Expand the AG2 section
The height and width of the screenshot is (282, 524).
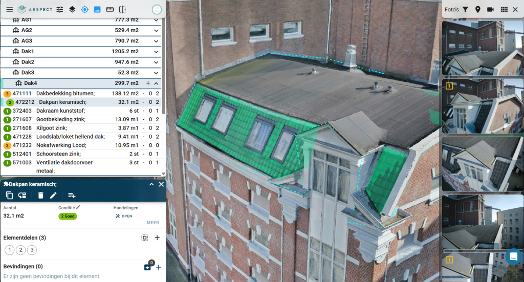tap(156, 30)
